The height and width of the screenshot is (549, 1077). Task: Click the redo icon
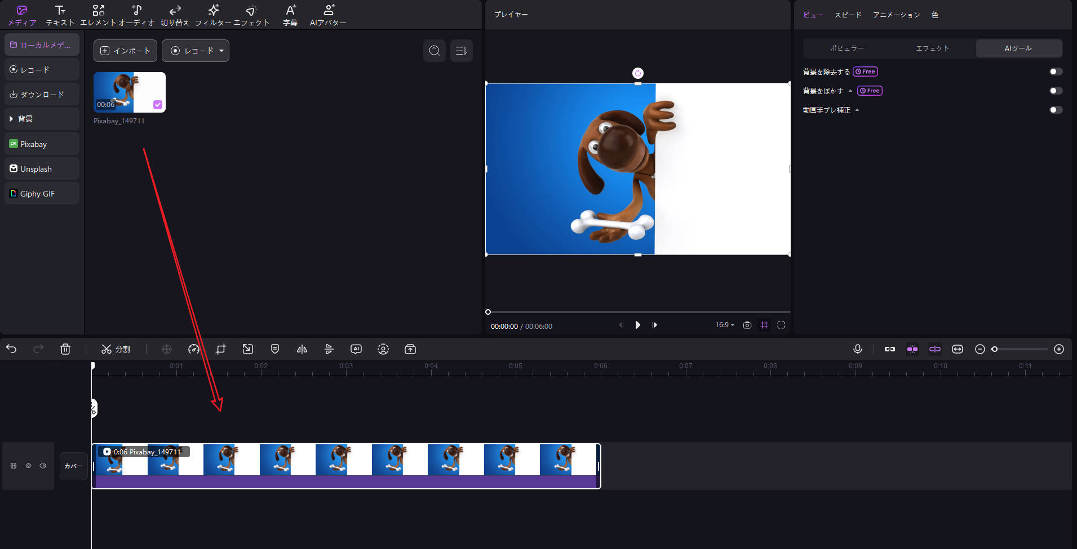click(38, 349)
